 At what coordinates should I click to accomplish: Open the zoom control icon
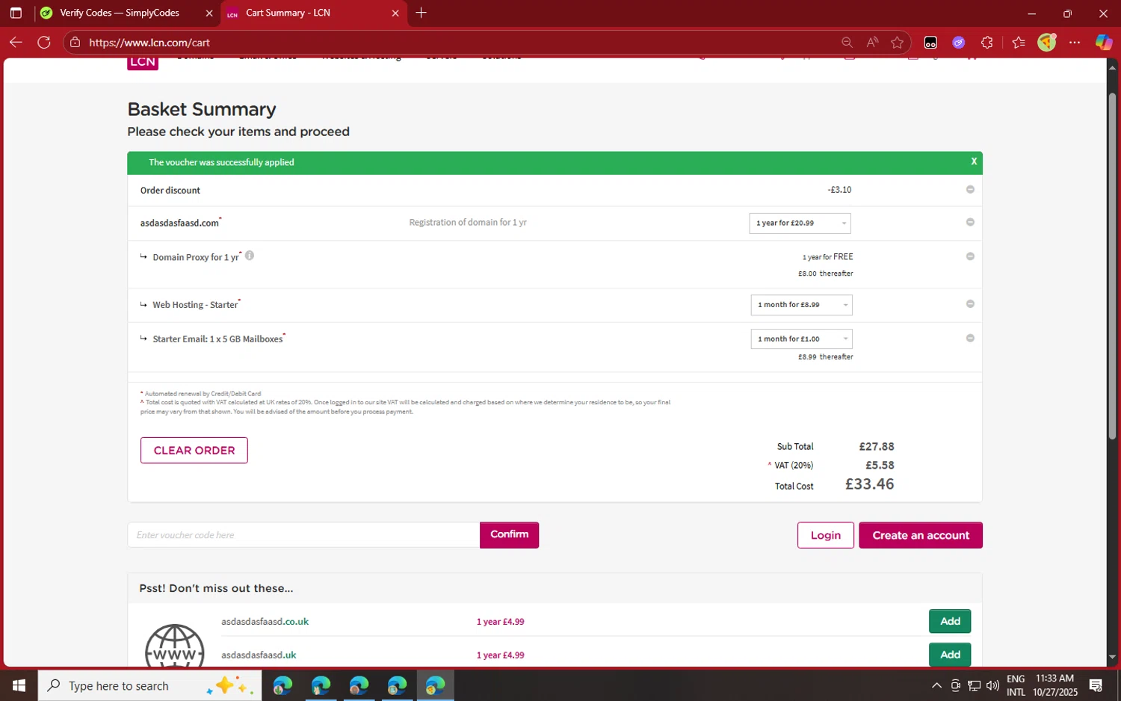(x=847, y=43)
